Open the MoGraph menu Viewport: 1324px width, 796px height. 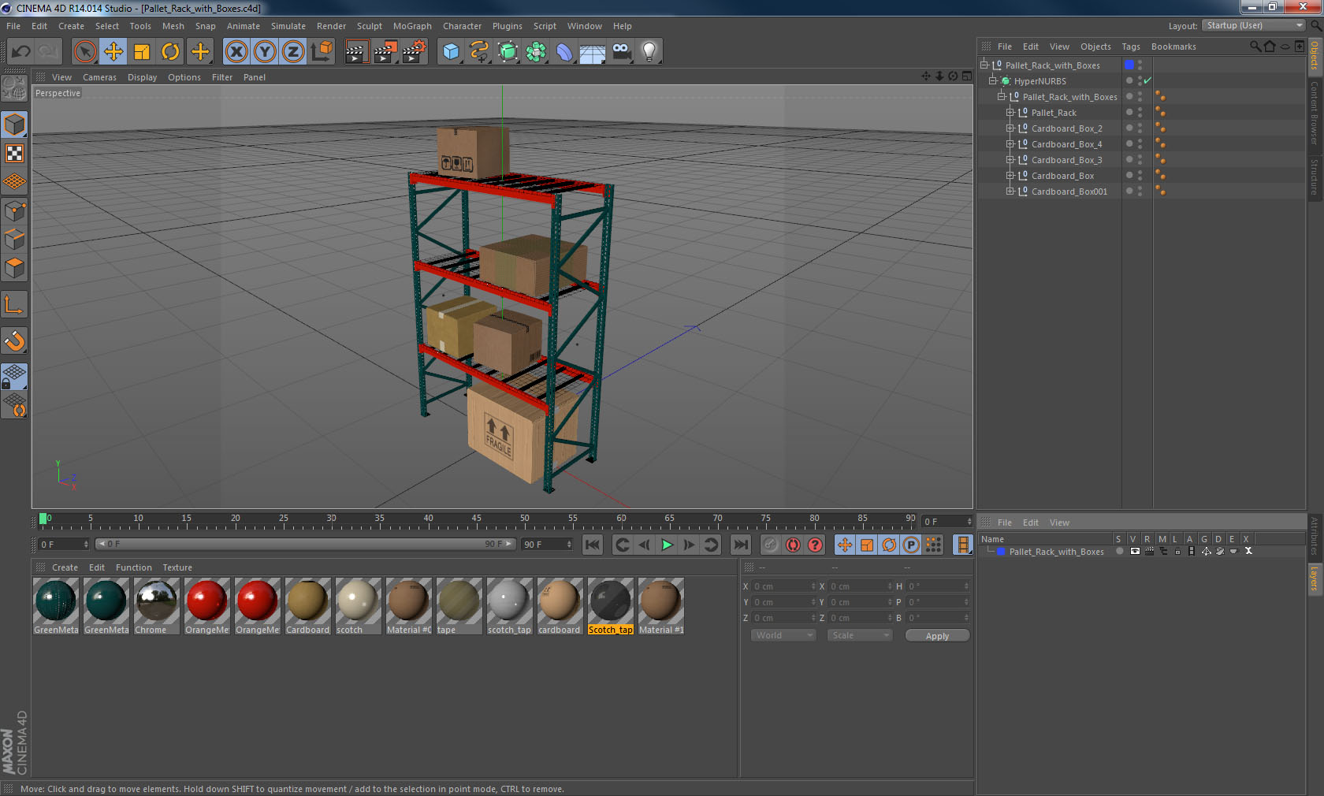412,26
